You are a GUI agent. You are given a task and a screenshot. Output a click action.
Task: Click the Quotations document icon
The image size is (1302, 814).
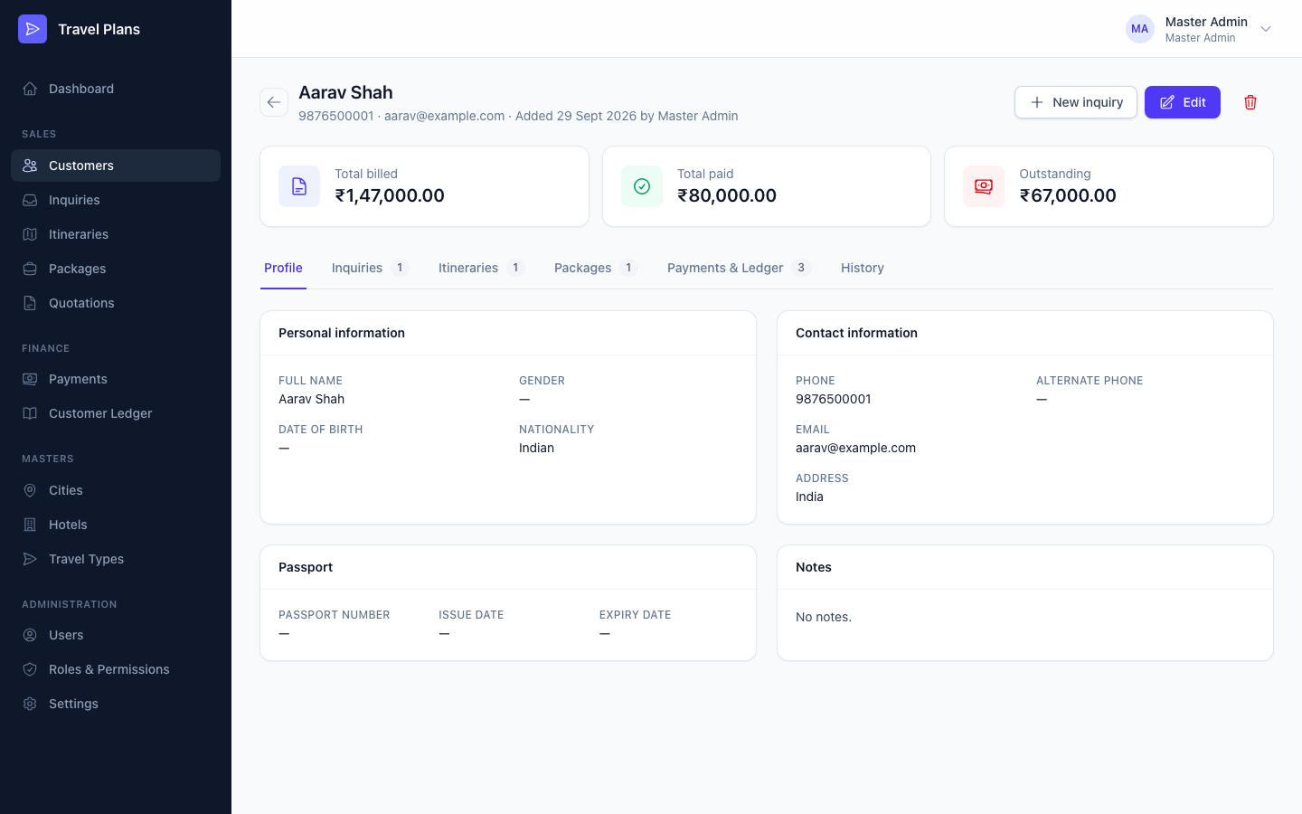[30, 303]
